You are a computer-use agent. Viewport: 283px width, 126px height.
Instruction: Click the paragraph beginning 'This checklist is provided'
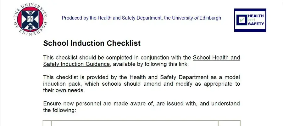141,84
